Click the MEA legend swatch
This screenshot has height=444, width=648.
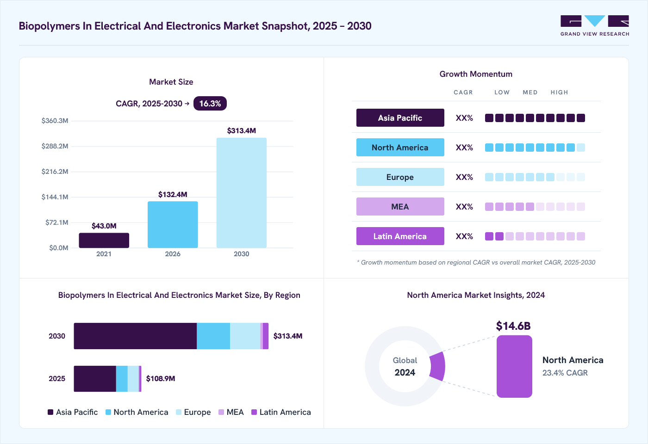pos(221,412)
